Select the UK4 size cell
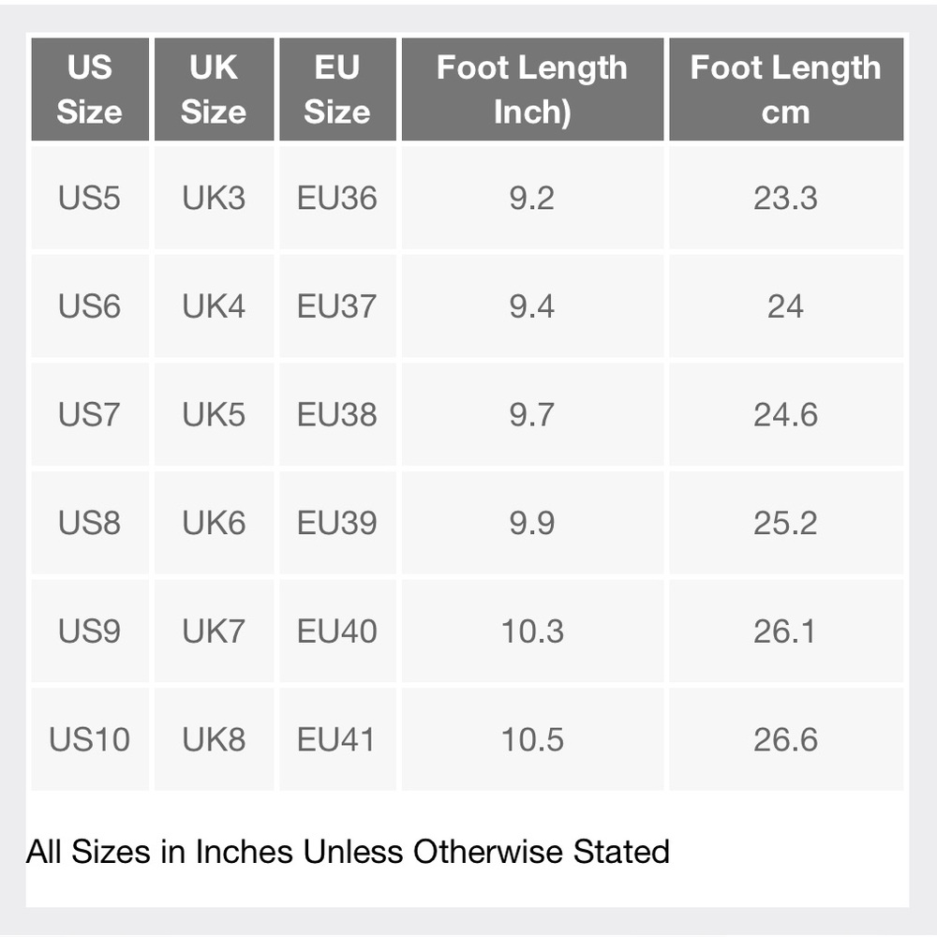 214,306
